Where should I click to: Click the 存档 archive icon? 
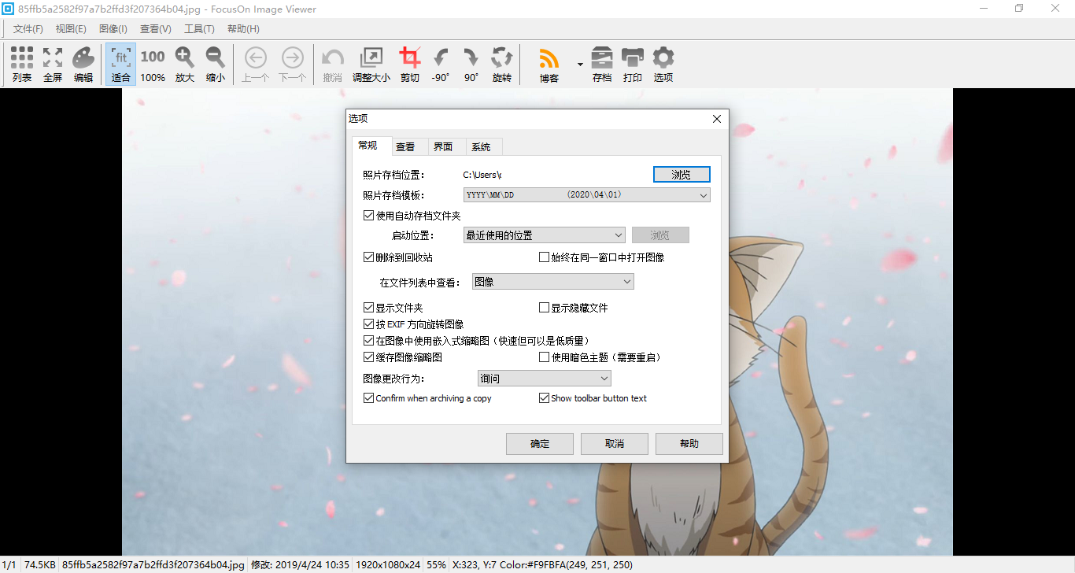602,64
